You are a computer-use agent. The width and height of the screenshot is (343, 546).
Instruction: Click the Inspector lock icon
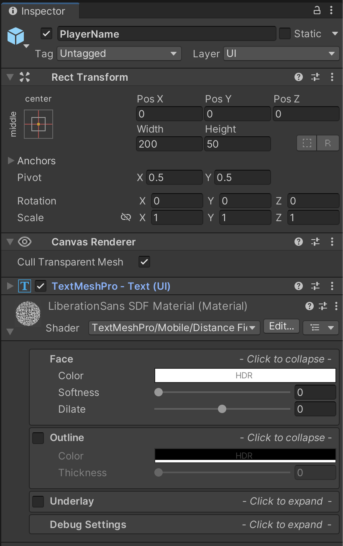click(317, 10)
